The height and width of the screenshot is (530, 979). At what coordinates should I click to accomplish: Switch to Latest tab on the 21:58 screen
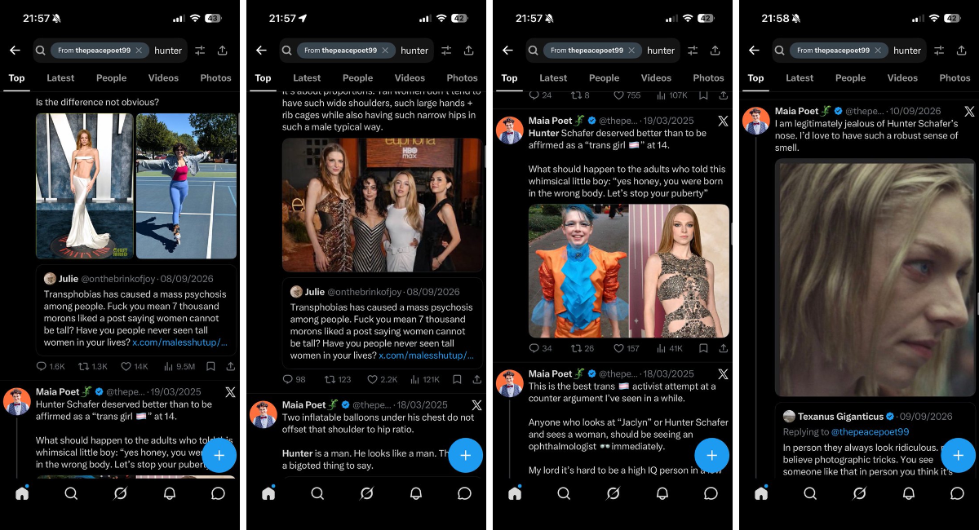800,78
